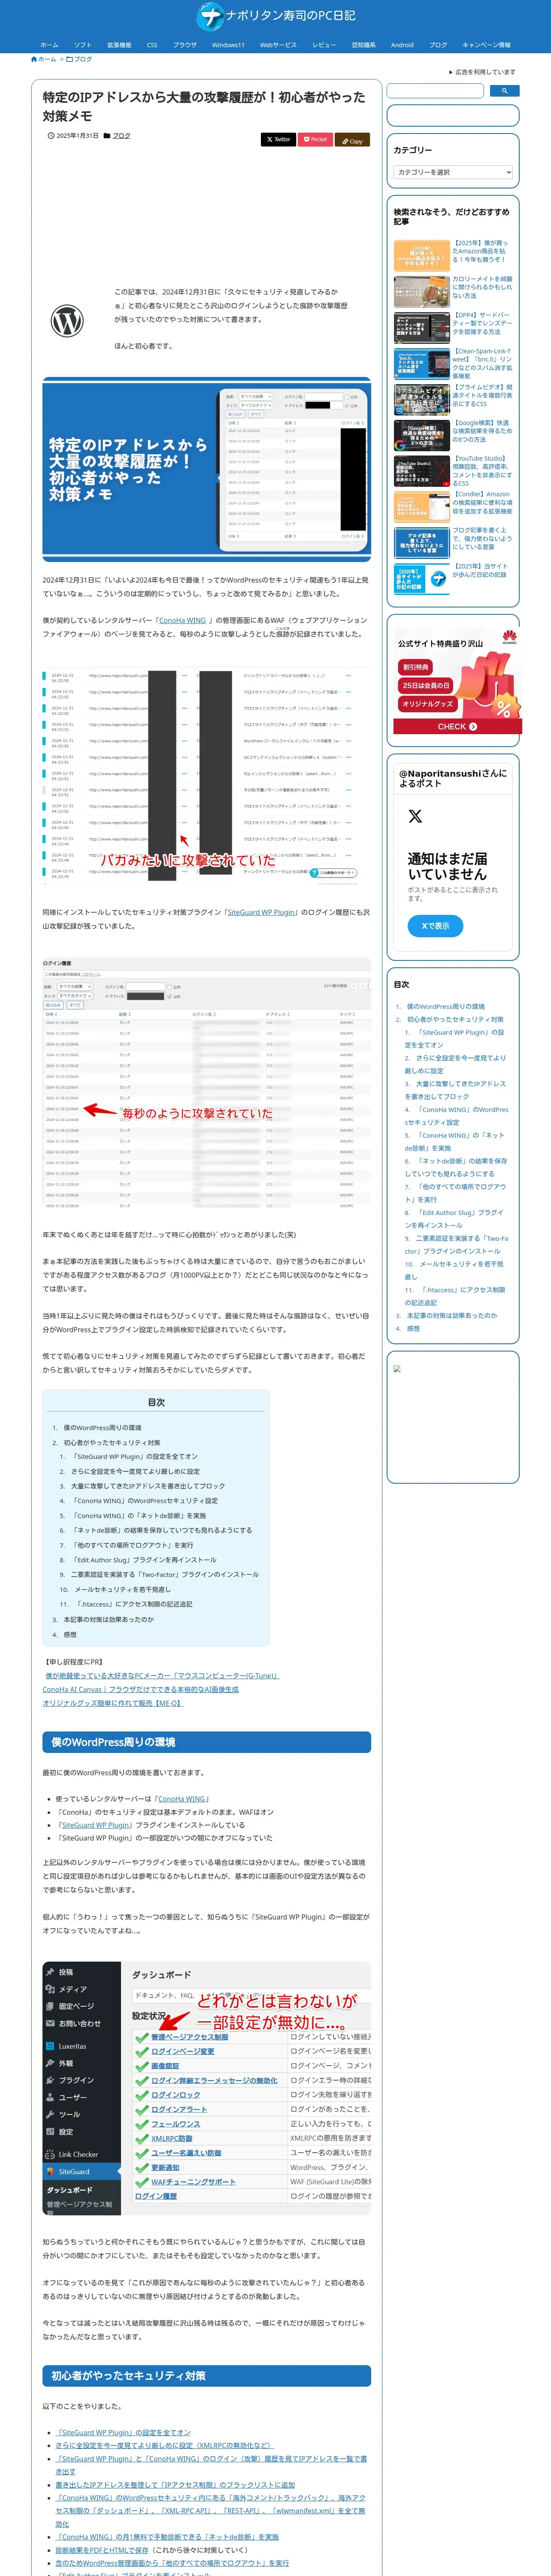This screenshot has height=2576, width=551.
Task: Open link 【2025年】当サイトが歩んだ日記の記録
Action: 480,570
